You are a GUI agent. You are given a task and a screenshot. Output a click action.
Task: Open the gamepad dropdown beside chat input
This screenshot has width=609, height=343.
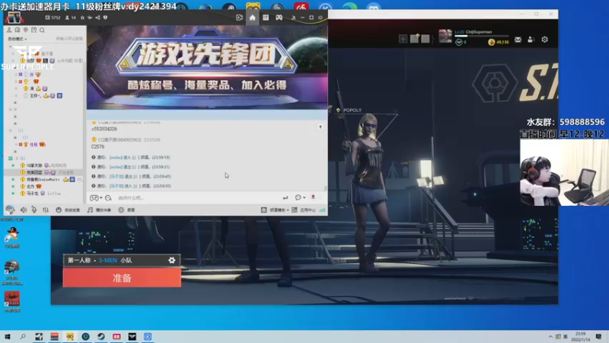coord(96,198)
